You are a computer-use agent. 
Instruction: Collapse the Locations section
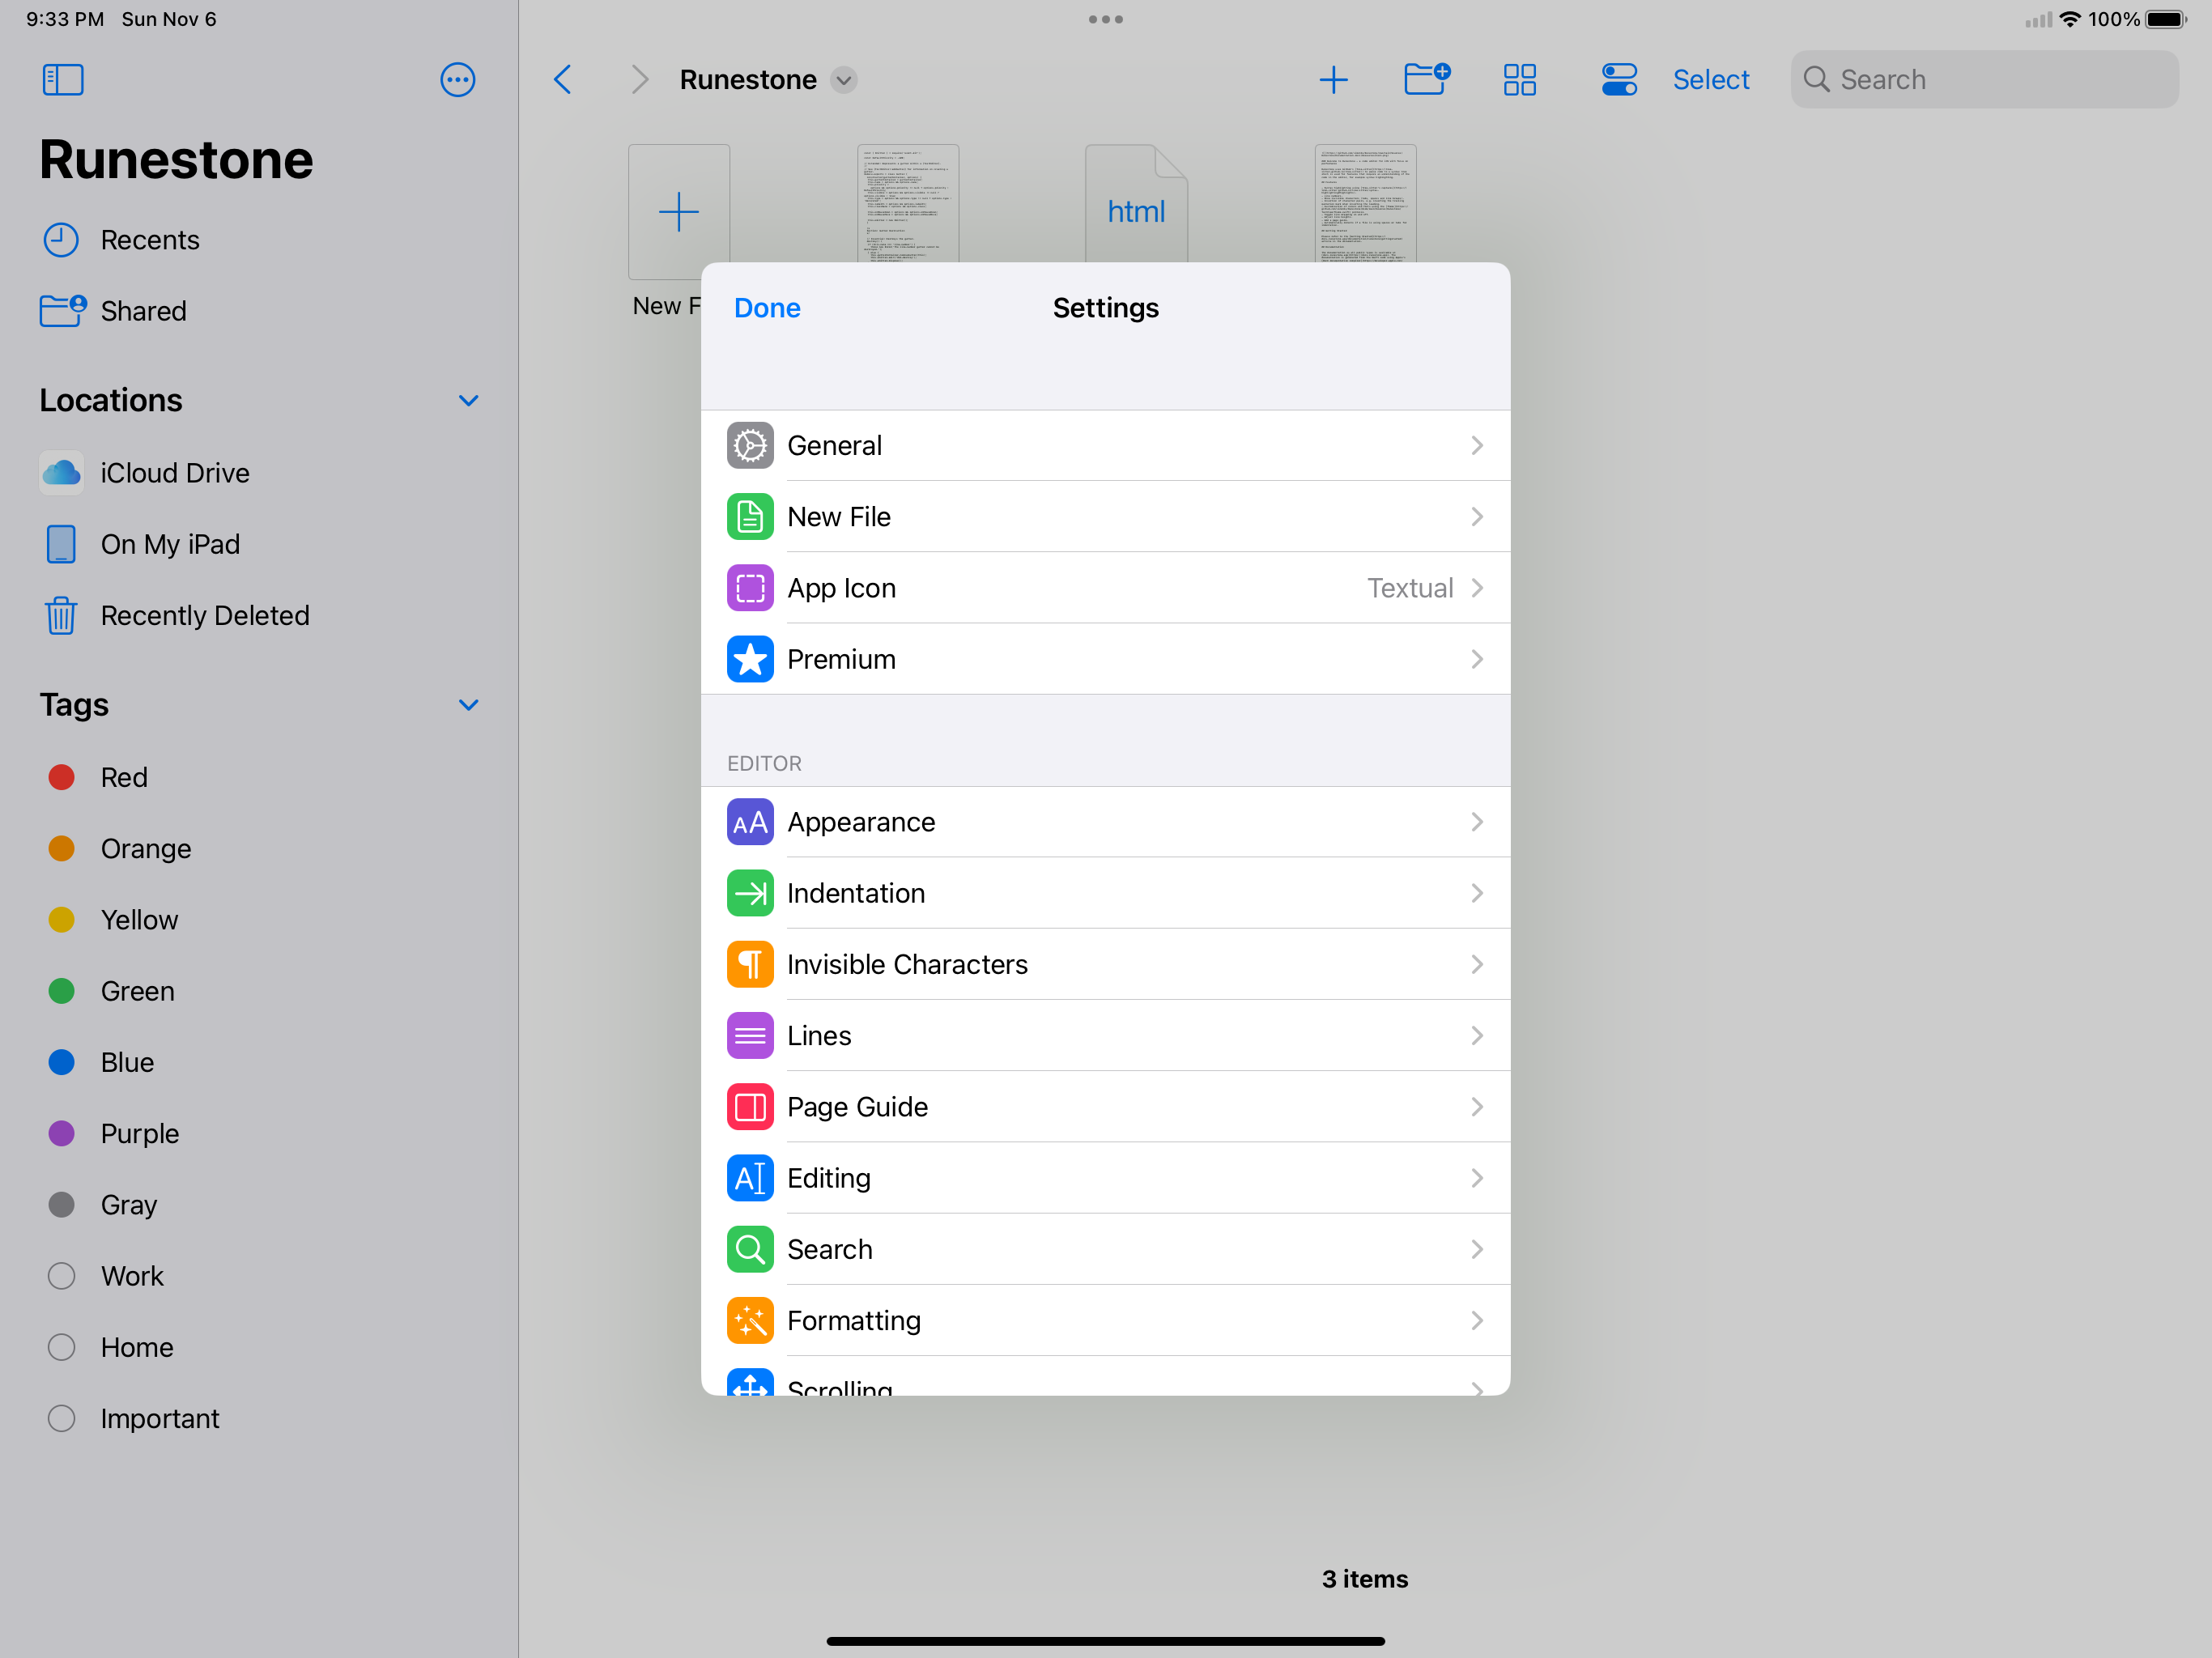[x=468, y=401]
